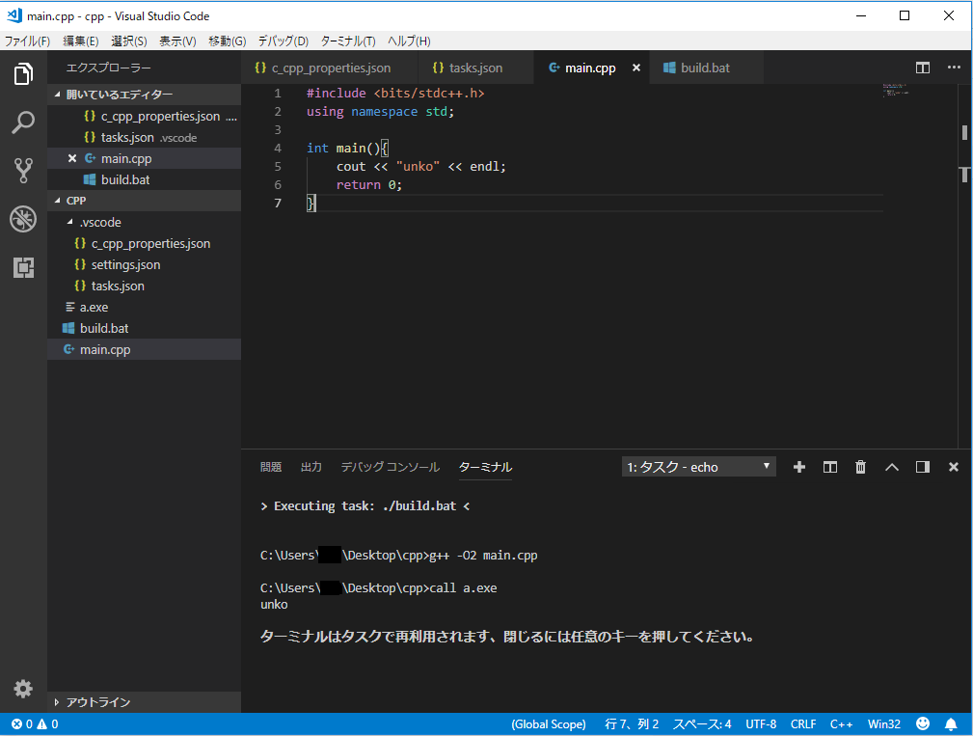Open tasks.json under .vscode folder

pyautogui.click(x=144, y=286)
